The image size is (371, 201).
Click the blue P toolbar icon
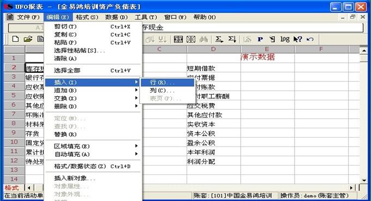tap(260, 39)
